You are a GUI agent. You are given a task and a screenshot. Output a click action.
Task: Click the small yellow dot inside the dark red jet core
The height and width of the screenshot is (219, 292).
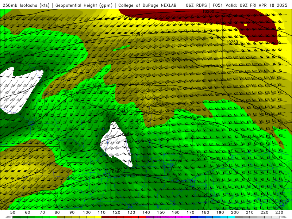pyautogui.click(x=245, y=25)
